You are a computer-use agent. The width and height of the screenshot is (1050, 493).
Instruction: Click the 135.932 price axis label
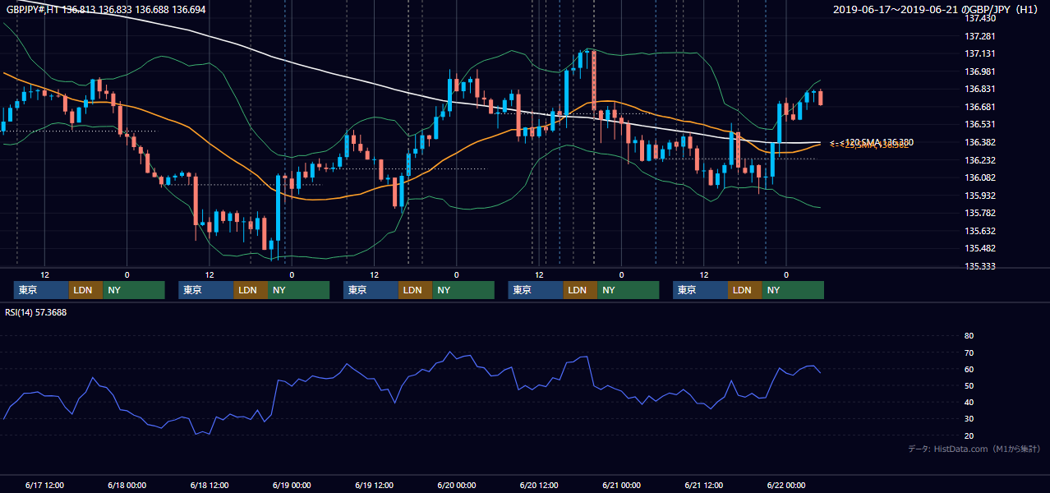pyautogui.click(x=981, y=196)
